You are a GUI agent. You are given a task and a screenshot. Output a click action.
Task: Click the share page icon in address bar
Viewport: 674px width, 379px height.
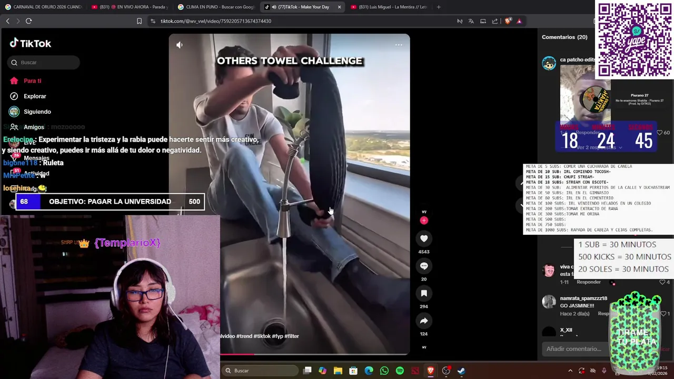point(495,21)
